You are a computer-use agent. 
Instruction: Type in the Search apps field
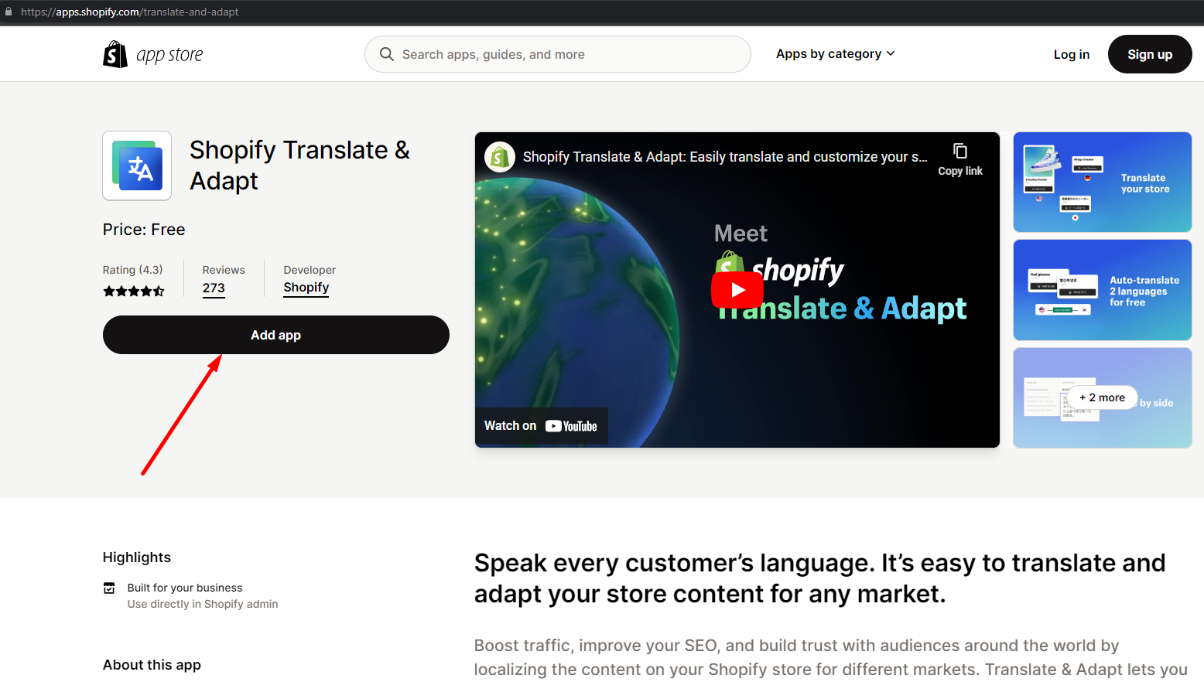point(569,54)
